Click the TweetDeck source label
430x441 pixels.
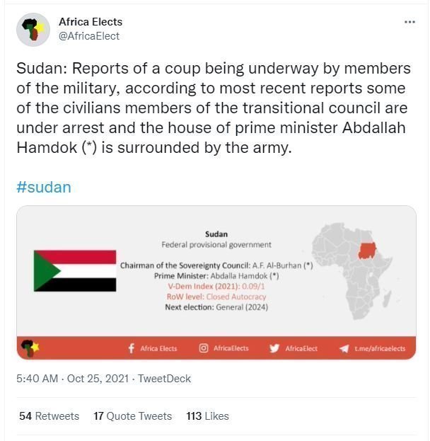(x=164, y=379)
